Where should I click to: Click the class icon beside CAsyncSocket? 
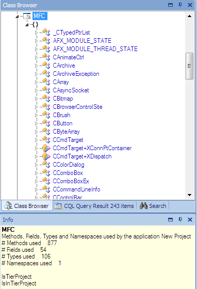[46, 90]
